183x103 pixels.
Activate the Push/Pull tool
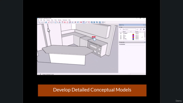[x=60, y=22]
